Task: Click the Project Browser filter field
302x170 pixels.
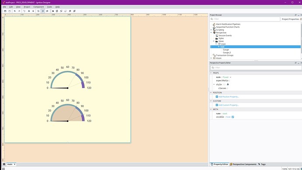Action: pos(245,19)
